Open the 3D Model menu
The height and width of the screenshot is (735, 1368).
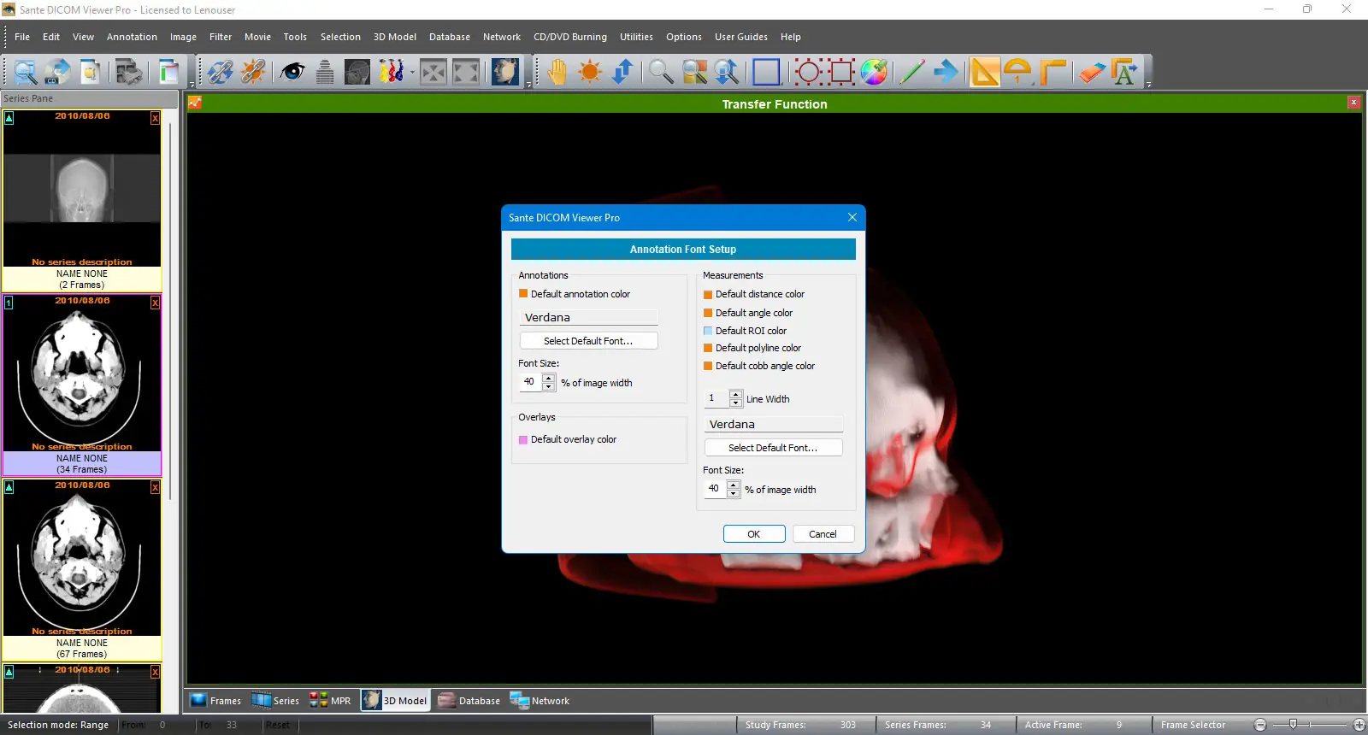coord(394,37)
